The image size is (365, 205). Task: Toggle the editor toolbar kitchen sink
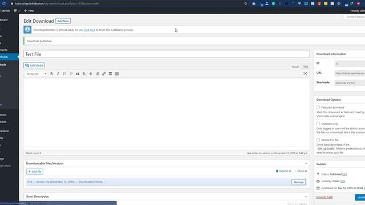117,73
